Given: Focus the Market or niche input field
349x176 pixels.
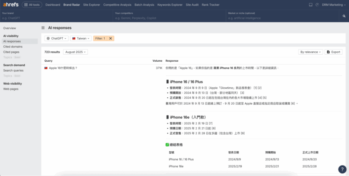Looking at the screenshot, I should point(282,16).
